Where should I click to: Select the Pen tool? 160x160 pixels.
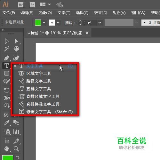pyautogui.click(x=7, y=58)
